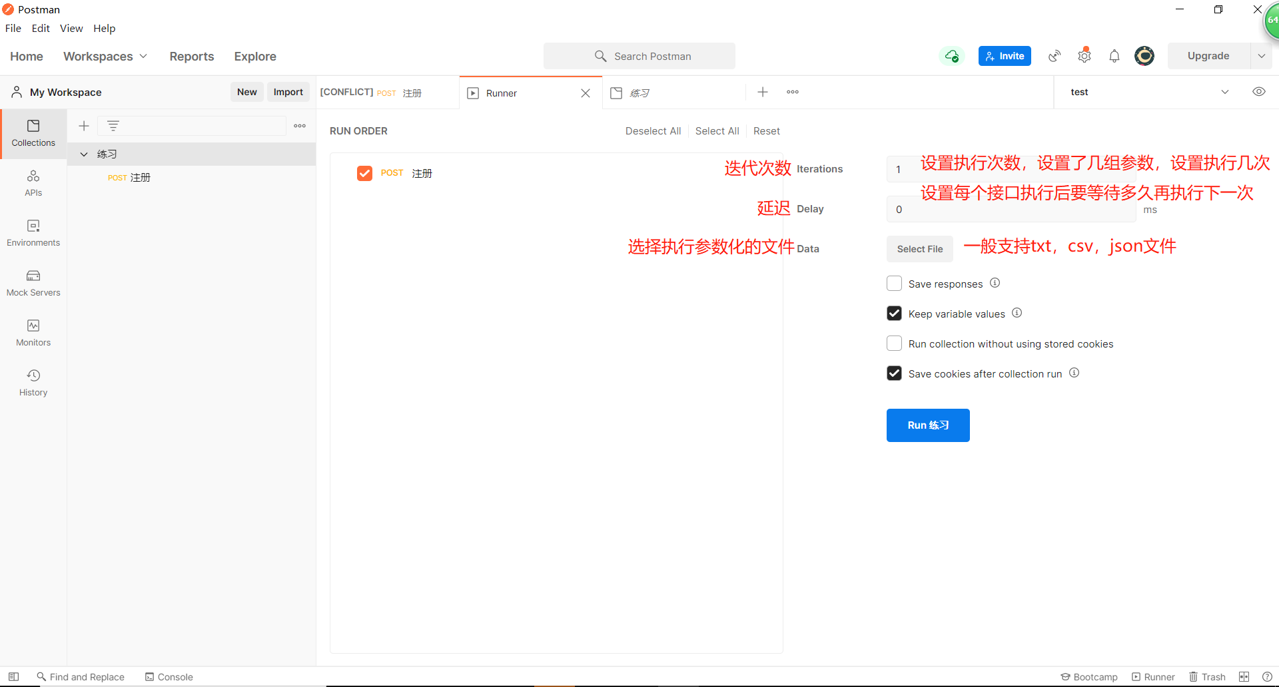The width and height of the screenshot is (1279, 687).
Task: Open a new tab with the plus icon
Action: click(763, 92)
